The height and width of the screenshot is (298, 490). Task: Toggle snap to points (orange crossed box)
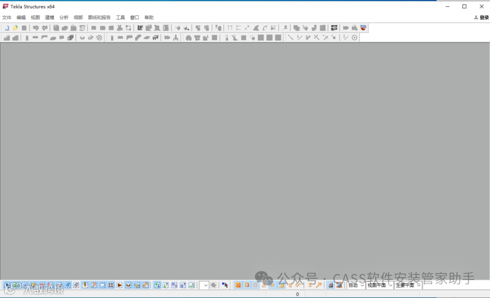tap(238, 285)
